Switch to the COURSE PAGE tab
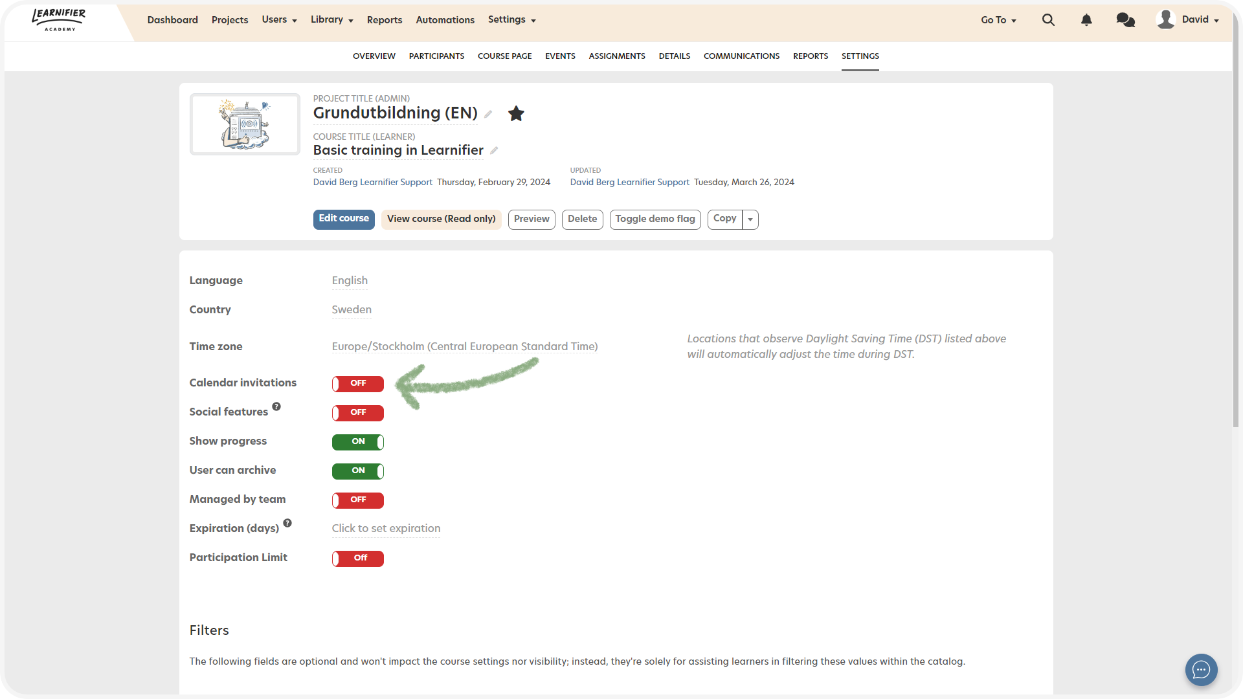Screen dimensions: 1243x699 click(x=504, y=56)
